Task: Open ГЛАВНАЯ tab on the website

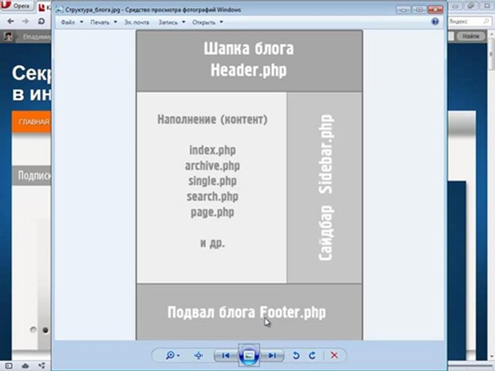Action: click(32, 122)
